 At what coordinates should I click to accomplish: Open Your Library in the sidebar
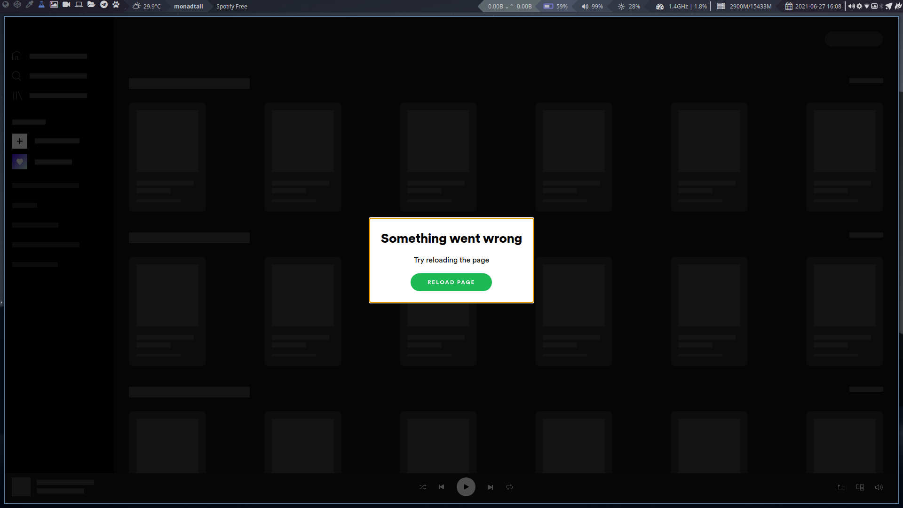coord(17,95)
